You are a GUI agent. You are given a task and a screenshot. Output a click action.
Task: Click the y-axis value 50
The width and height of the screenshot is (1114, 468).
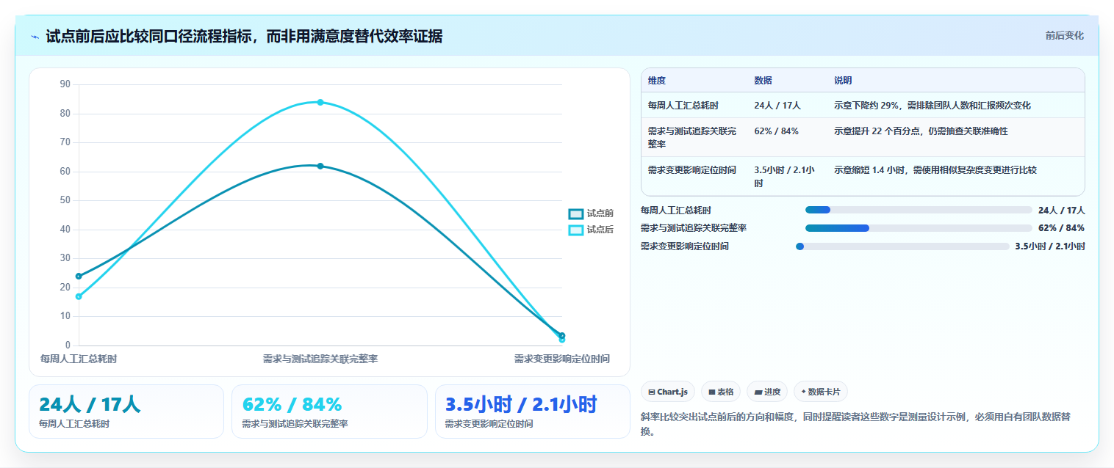65,200
